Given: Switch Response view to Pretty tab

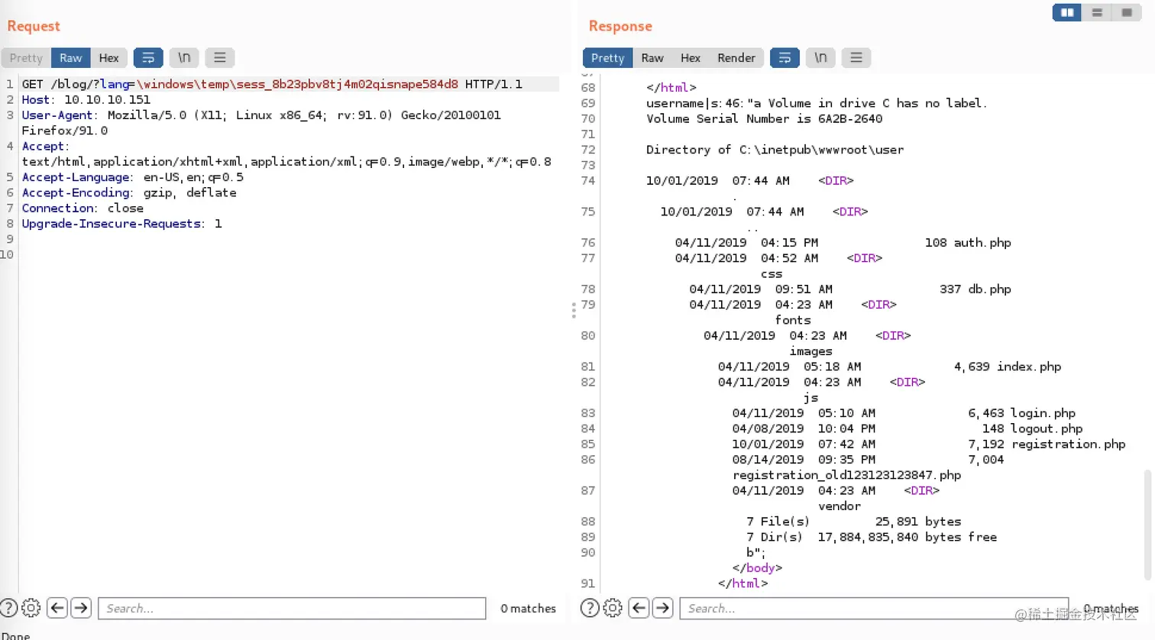Looking at the screenshot, I should 607,58.
